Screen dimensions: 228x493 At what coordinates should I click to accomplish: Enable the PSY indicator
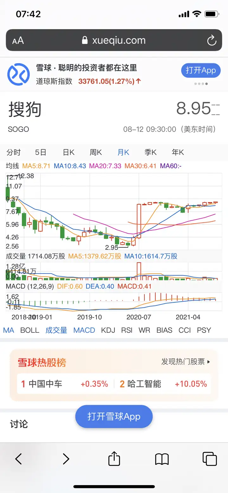(204, 330)
